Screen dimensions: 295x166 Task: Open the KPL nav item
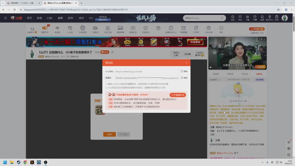pos(91,18)
